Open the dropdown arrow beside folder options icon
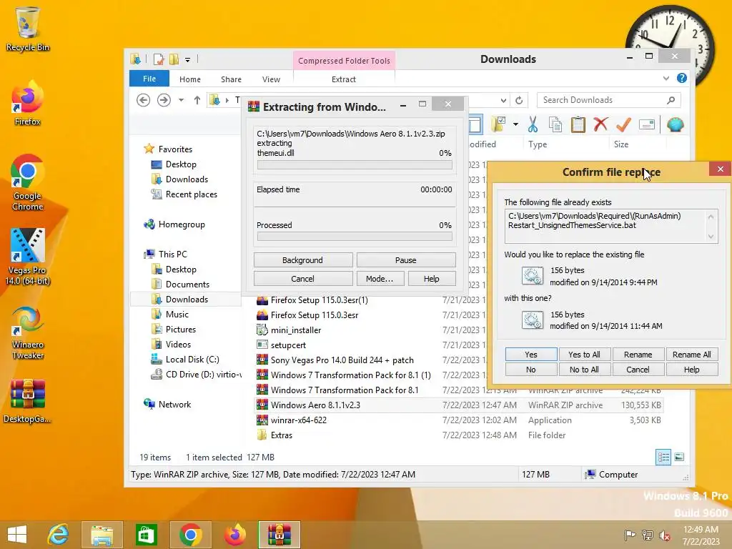The width and height of the screenshot is (732, 549). (515, 124)
